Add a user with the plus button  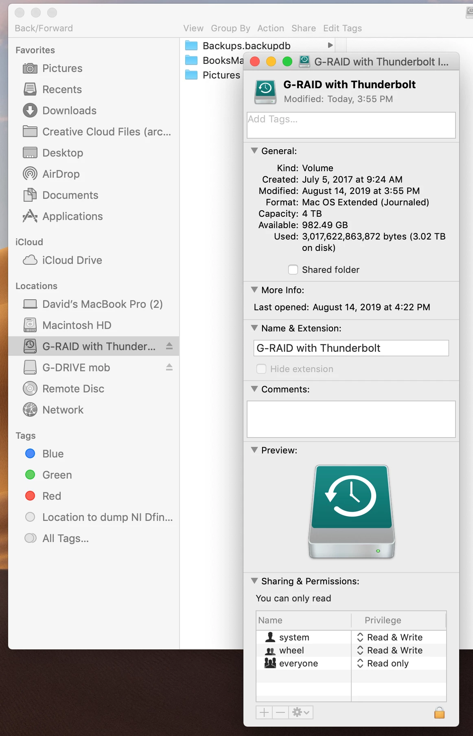click(264, 712)
